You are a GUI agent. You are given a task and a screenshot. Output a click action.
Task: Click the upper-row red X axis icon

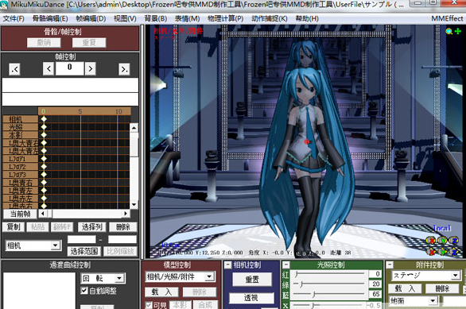click(x=431, y=241)
